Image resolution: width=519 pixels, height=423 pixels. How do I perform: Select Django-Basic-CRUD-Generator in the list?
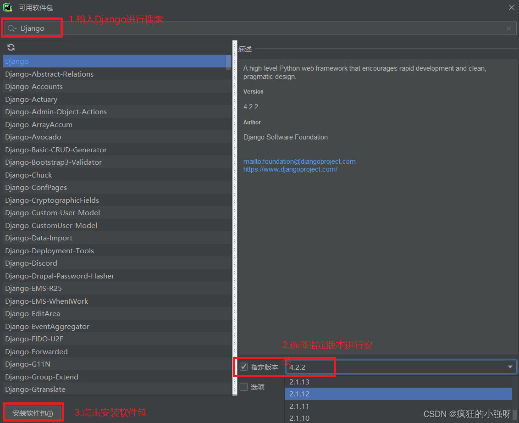[x=117, y=150]
